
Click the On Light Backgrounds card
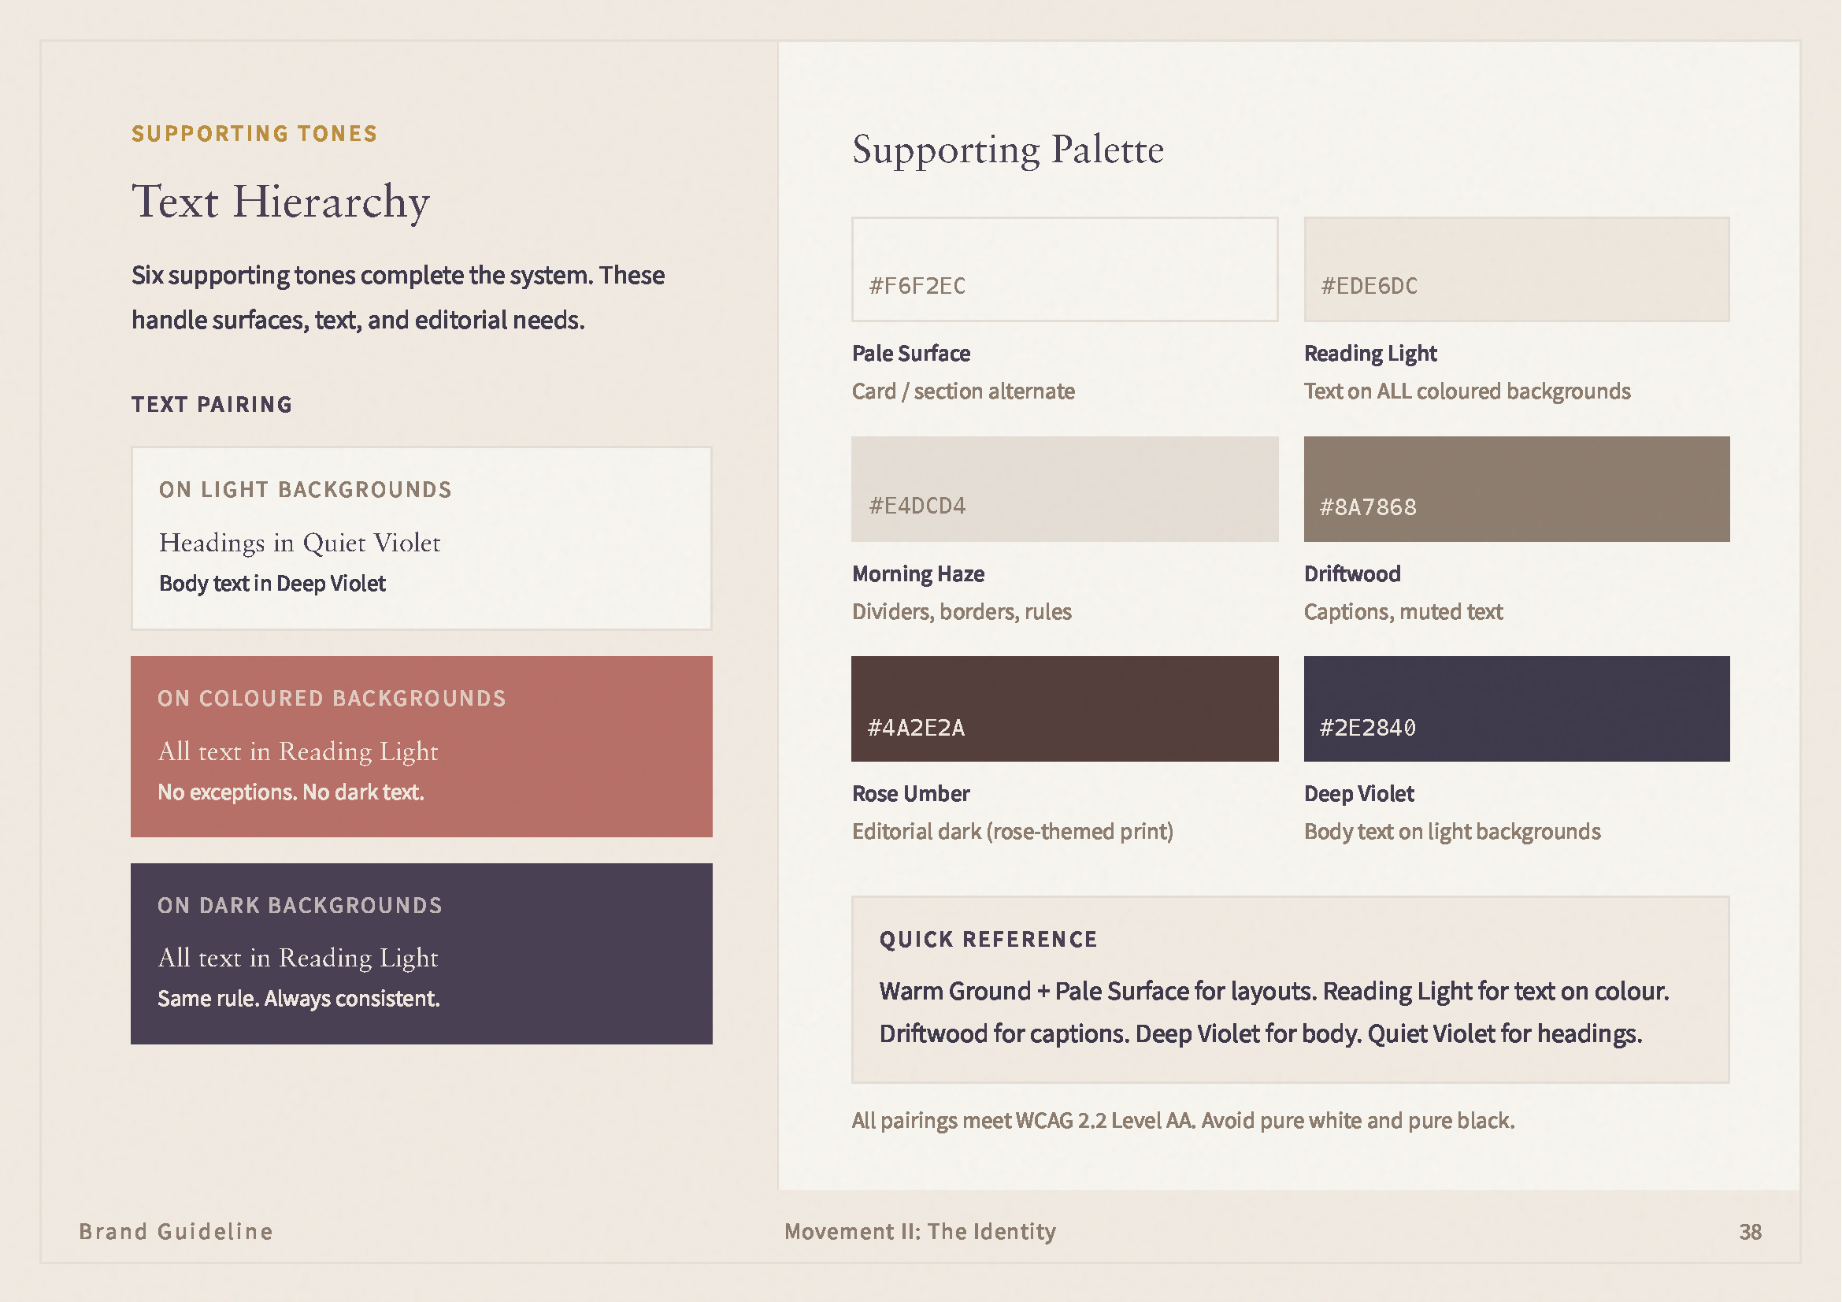[421, 538]
